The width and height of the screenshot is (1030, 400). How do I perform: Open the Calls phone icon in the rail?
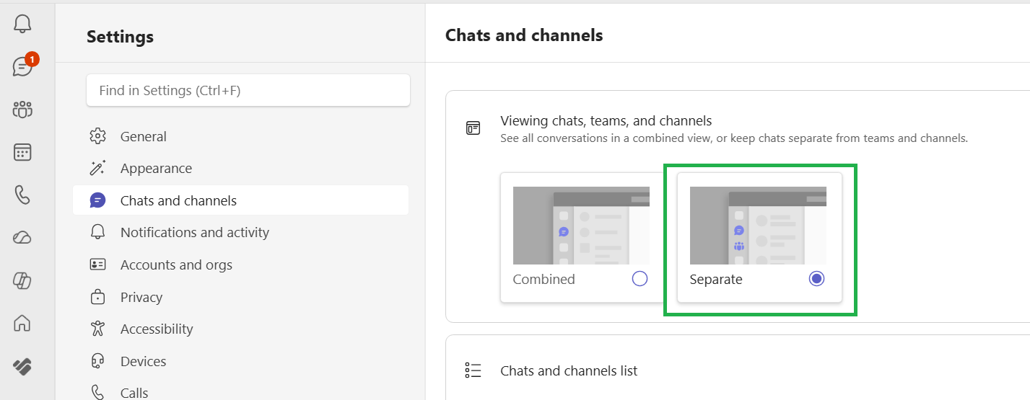point(22,195)
